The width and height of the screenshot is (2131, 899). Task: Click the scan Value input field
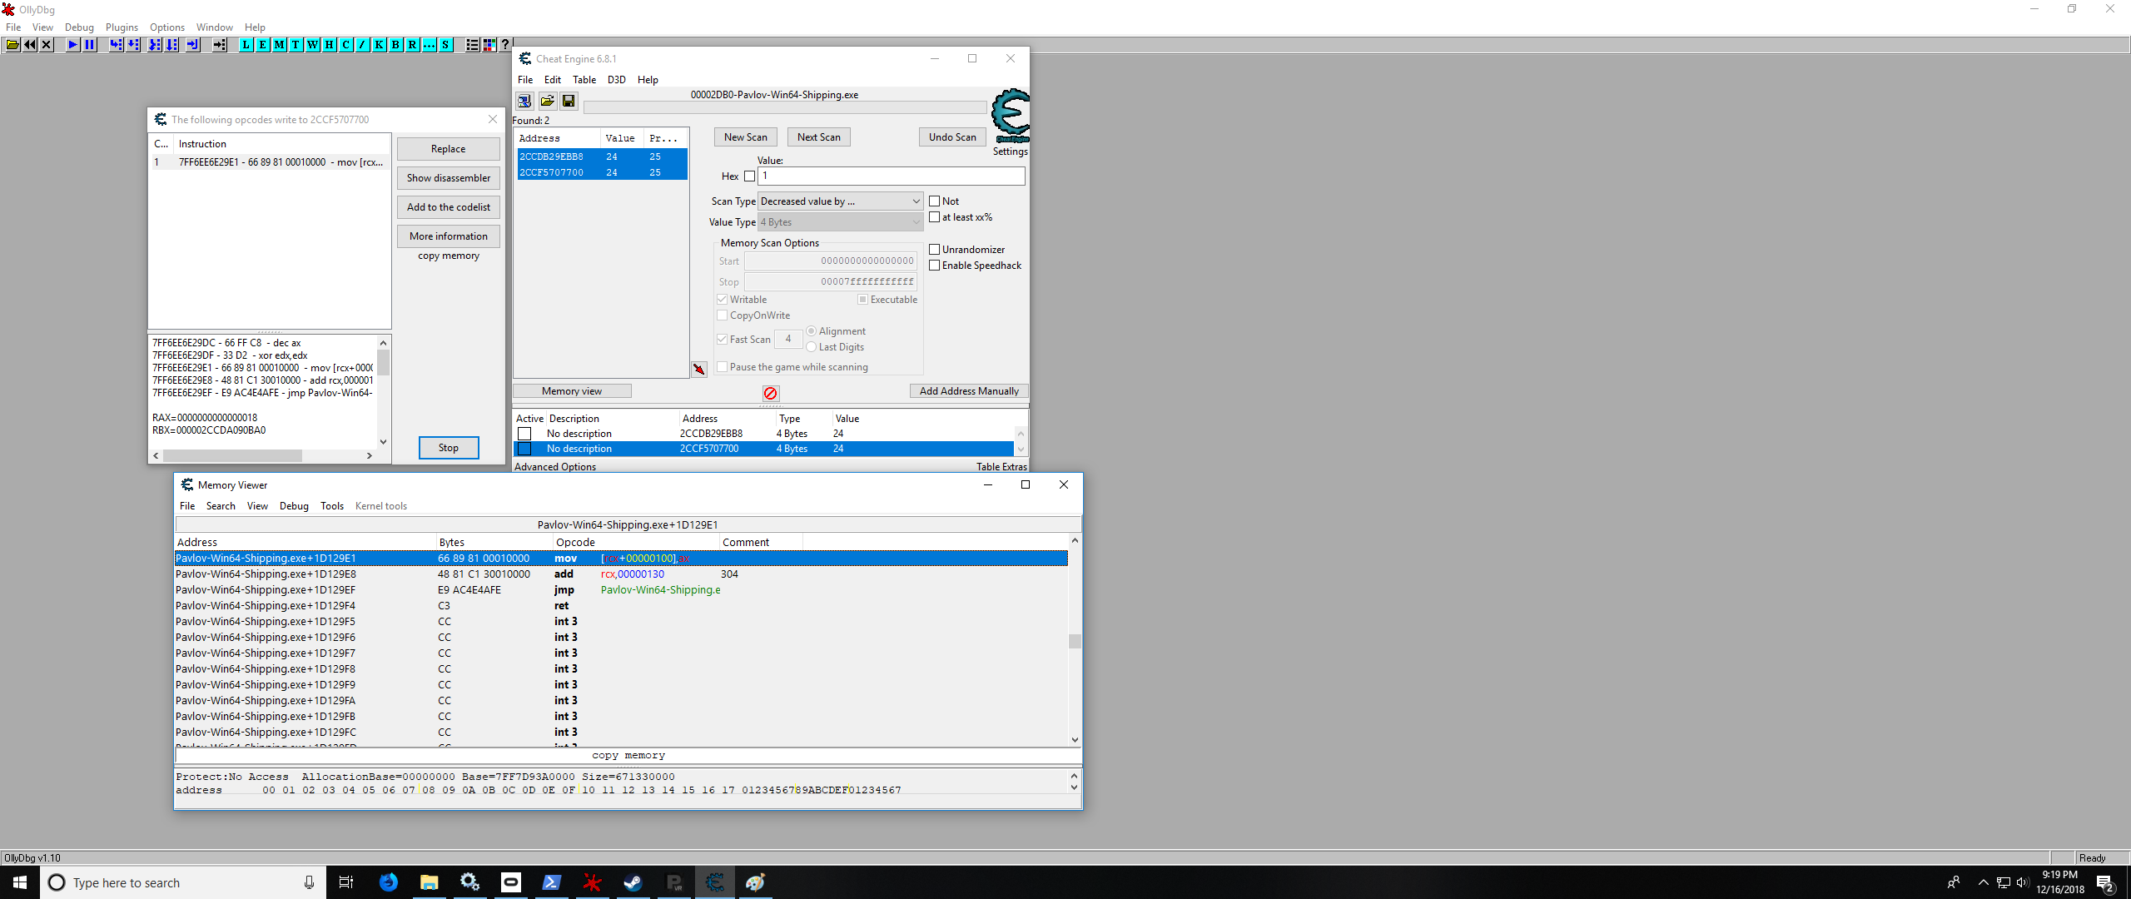coord(892,176)
